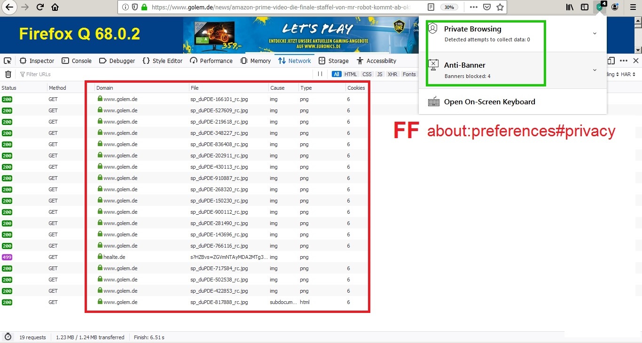Switch to the Console tab
This screenshot has height=343, width=642.
click(x=77, y=61)
